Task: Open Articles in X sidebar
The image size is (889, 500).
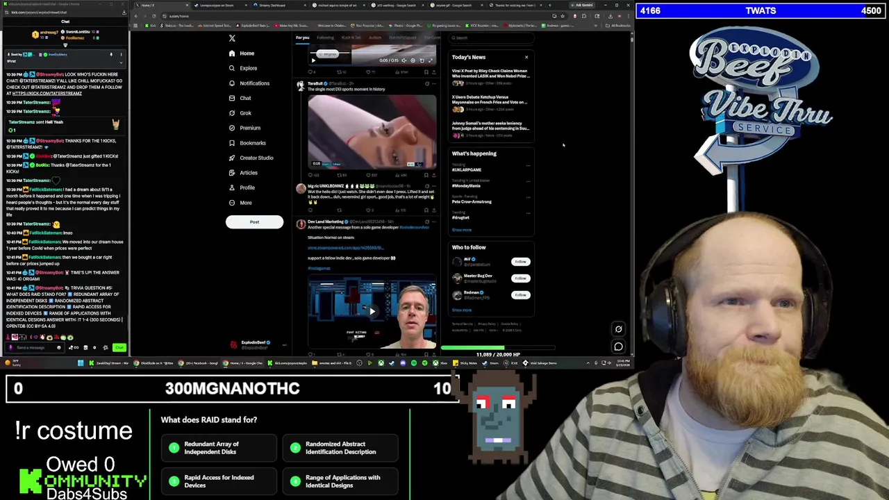Action: click(243, 173)
